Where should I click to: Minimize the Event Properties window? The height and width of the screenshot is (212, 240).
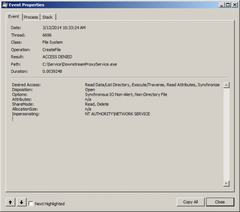point(222,5)
